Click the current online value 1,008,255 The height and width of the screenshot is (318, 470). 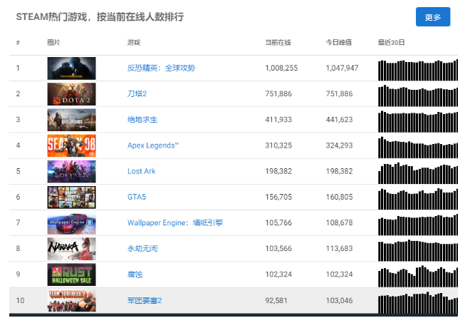281,68
